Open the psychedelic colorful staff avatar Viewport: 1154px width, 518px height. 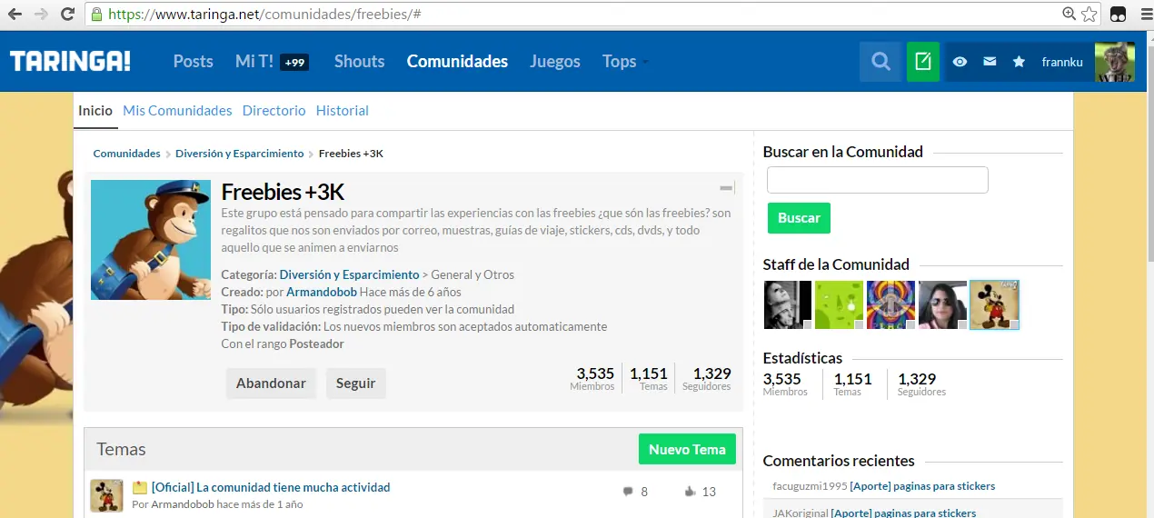tap(890, 304)
